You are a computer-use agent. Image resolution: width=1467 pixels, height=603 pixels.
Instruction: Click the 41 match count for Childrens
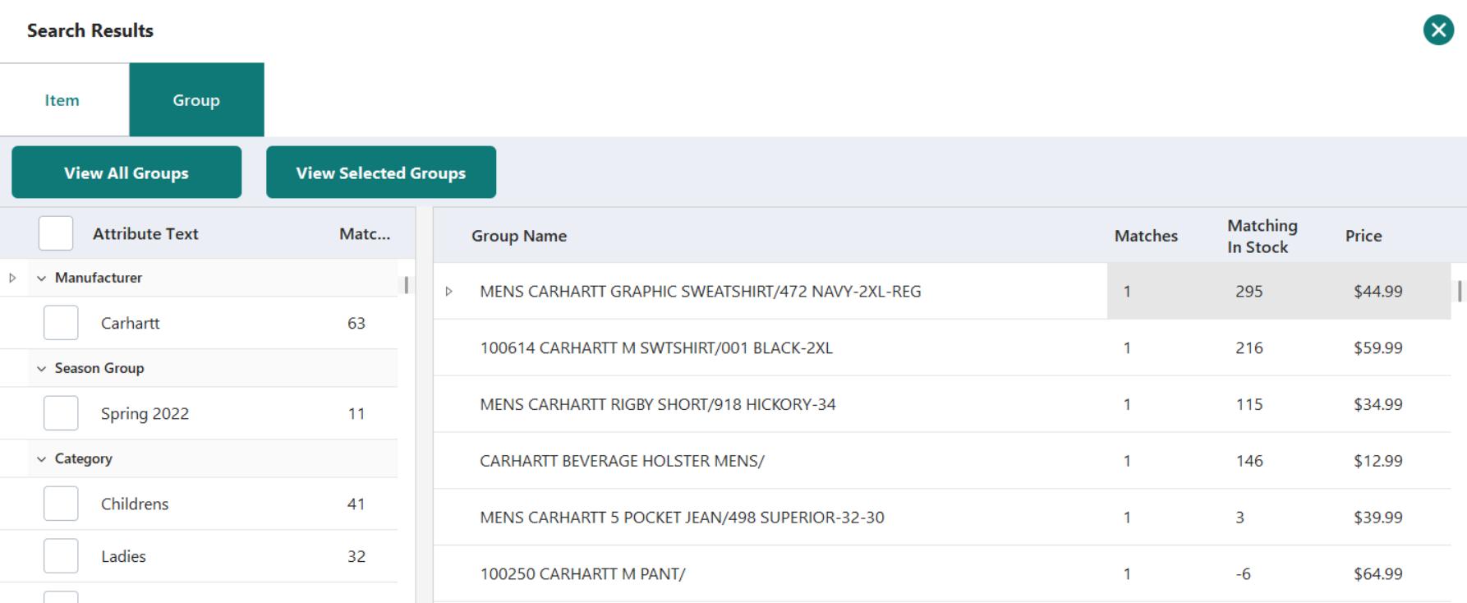click(356, 504)
